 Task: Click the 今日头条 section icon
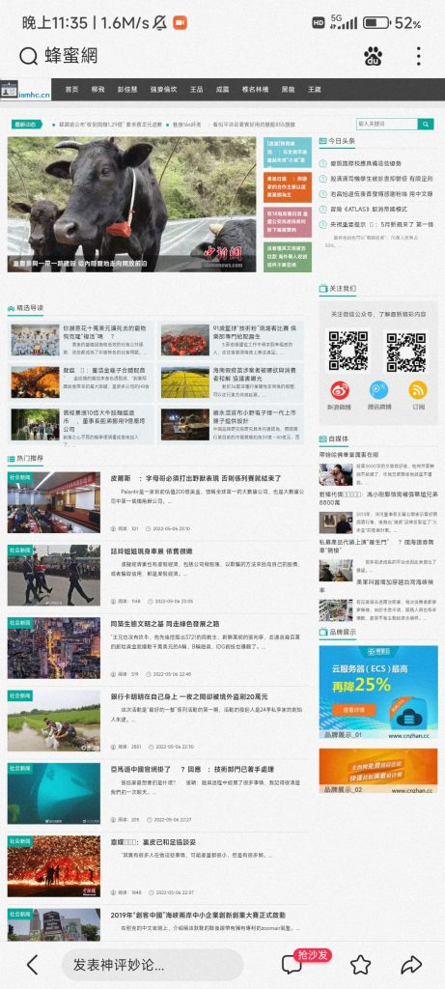click(323, 141)
